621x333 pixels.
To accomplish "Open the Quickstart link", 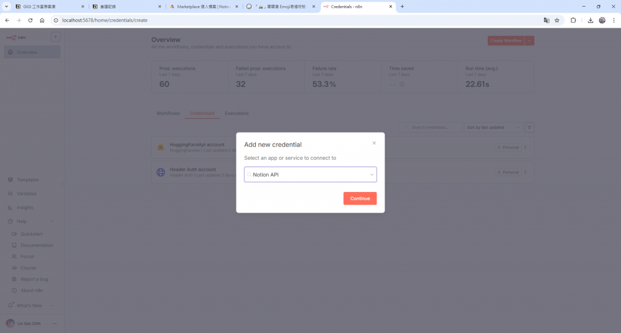I will tap(32, 234).
